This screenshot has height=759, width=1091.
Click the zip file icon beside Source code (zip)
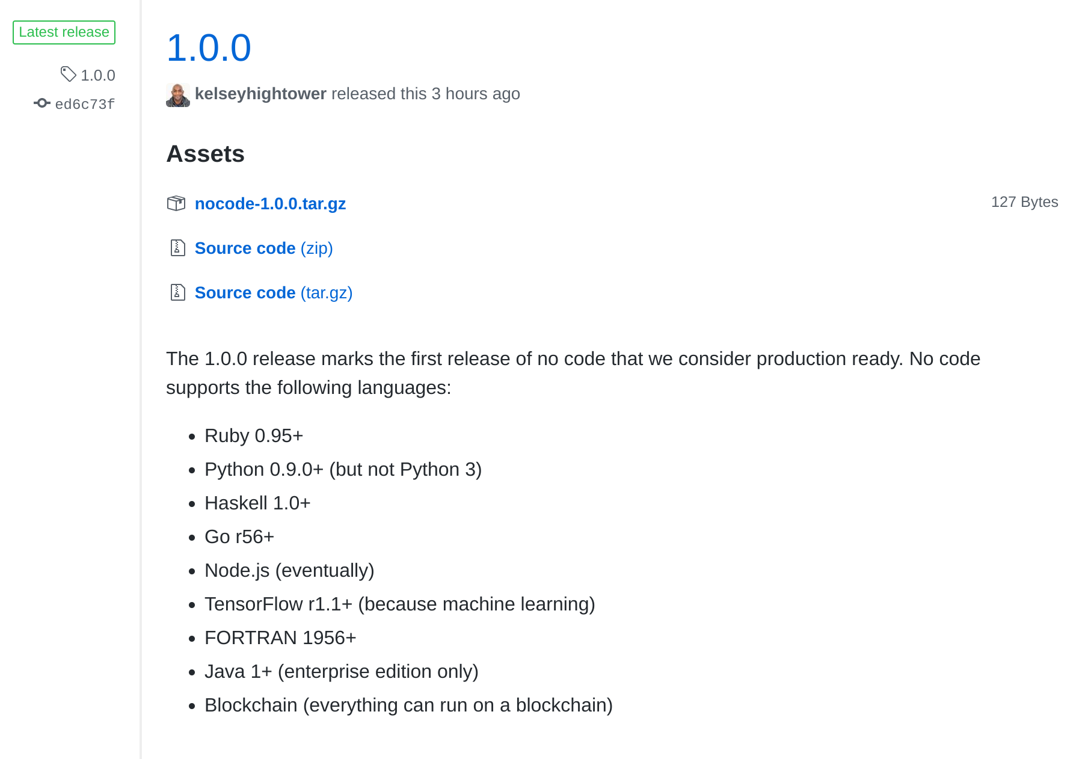177,248
